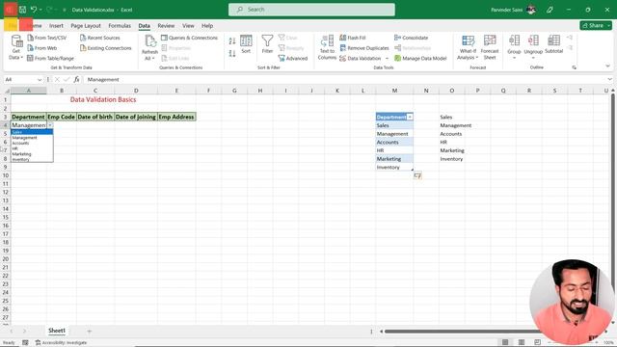Expand What-If Analysis menu

tap(468, 47)
